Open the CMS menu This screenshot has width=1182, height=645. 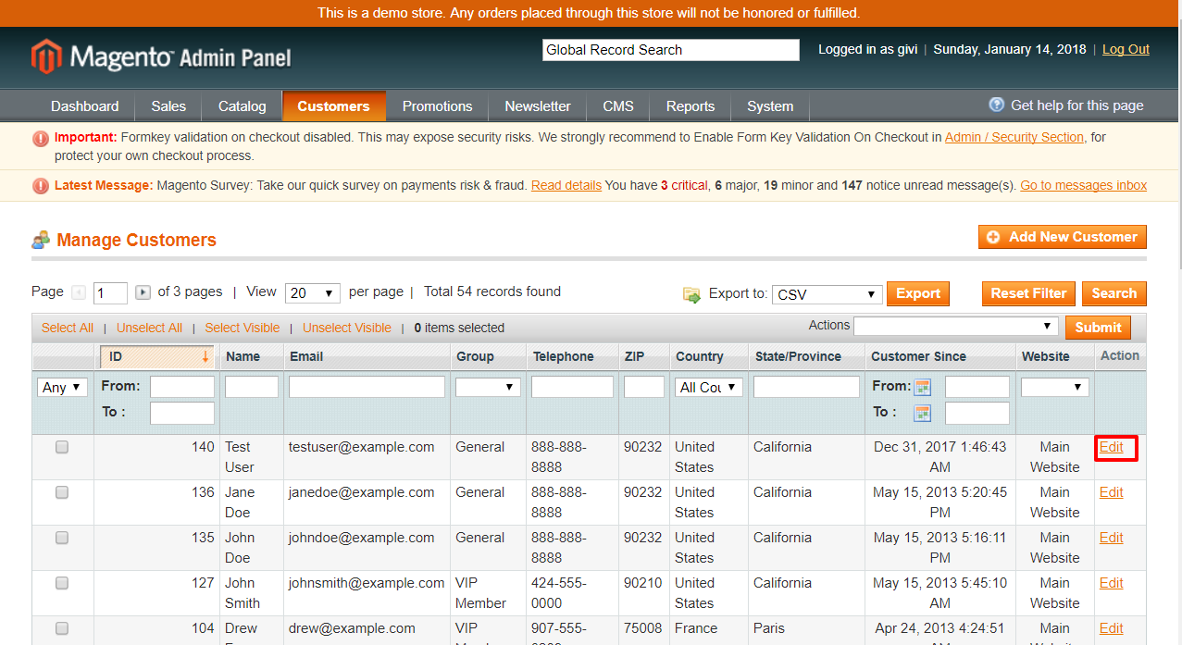[618, 105]
